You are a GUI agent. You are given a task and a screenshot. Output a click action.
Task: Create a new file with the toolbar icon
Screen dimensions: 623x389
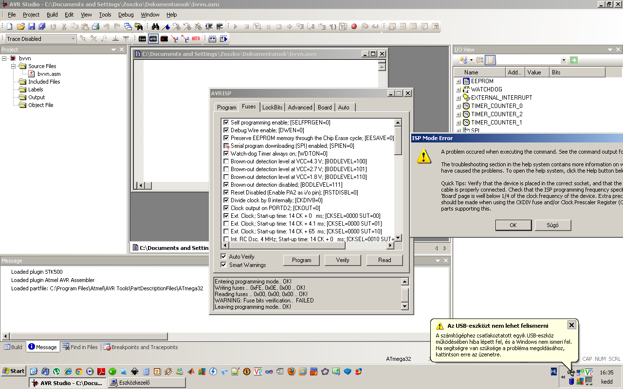click(10, 26)
